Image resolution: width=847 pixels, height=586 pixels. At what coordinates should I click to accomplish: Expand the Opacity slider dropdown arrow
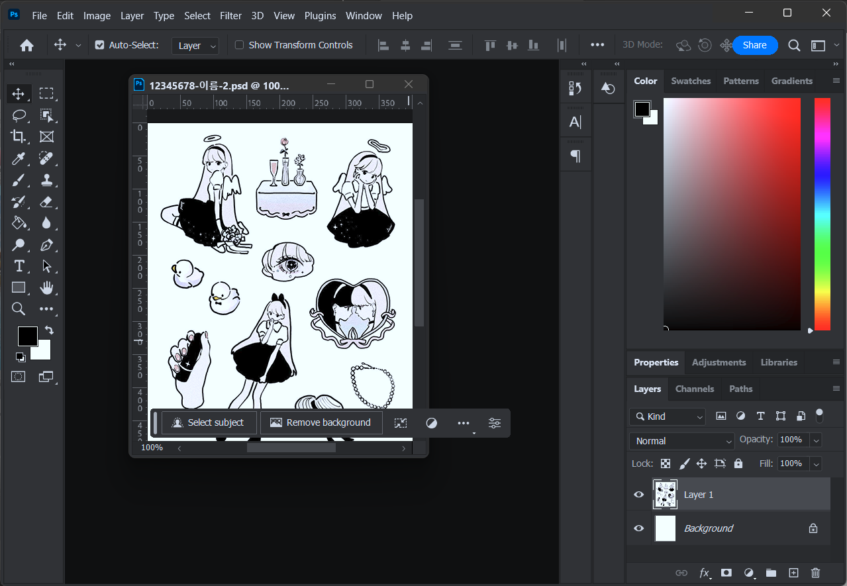(816, 440)
